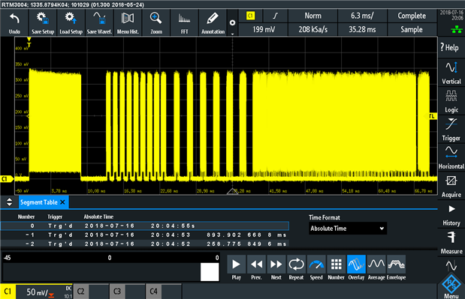Screen dimensions: 465x299
Task: Open the History menu
Action: [451, 214]
